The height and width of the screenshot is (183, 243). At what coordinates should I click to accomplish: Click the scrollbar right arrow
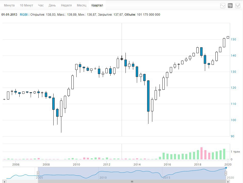coord(228,182)
